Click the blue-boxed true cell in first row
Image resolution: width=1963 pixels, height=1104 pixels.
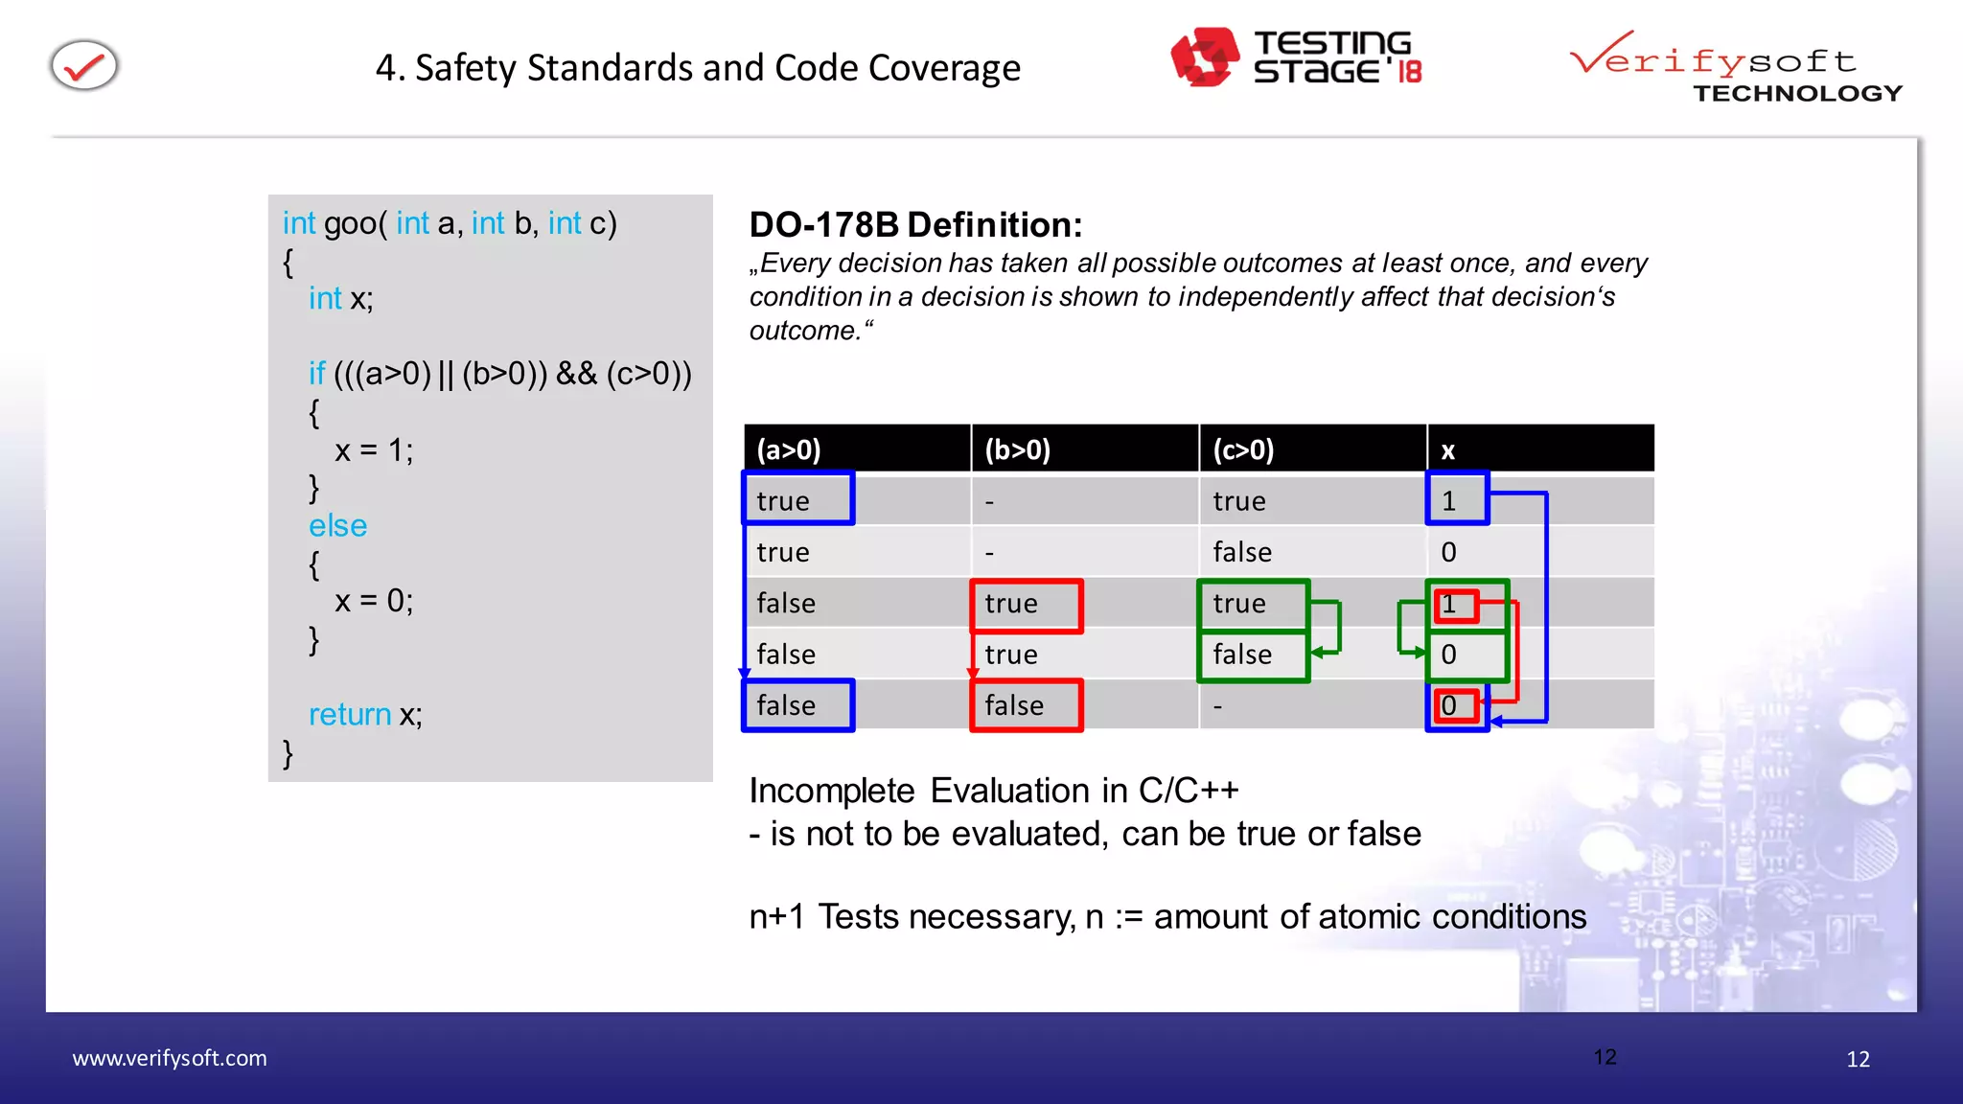[x=797, y=499]
